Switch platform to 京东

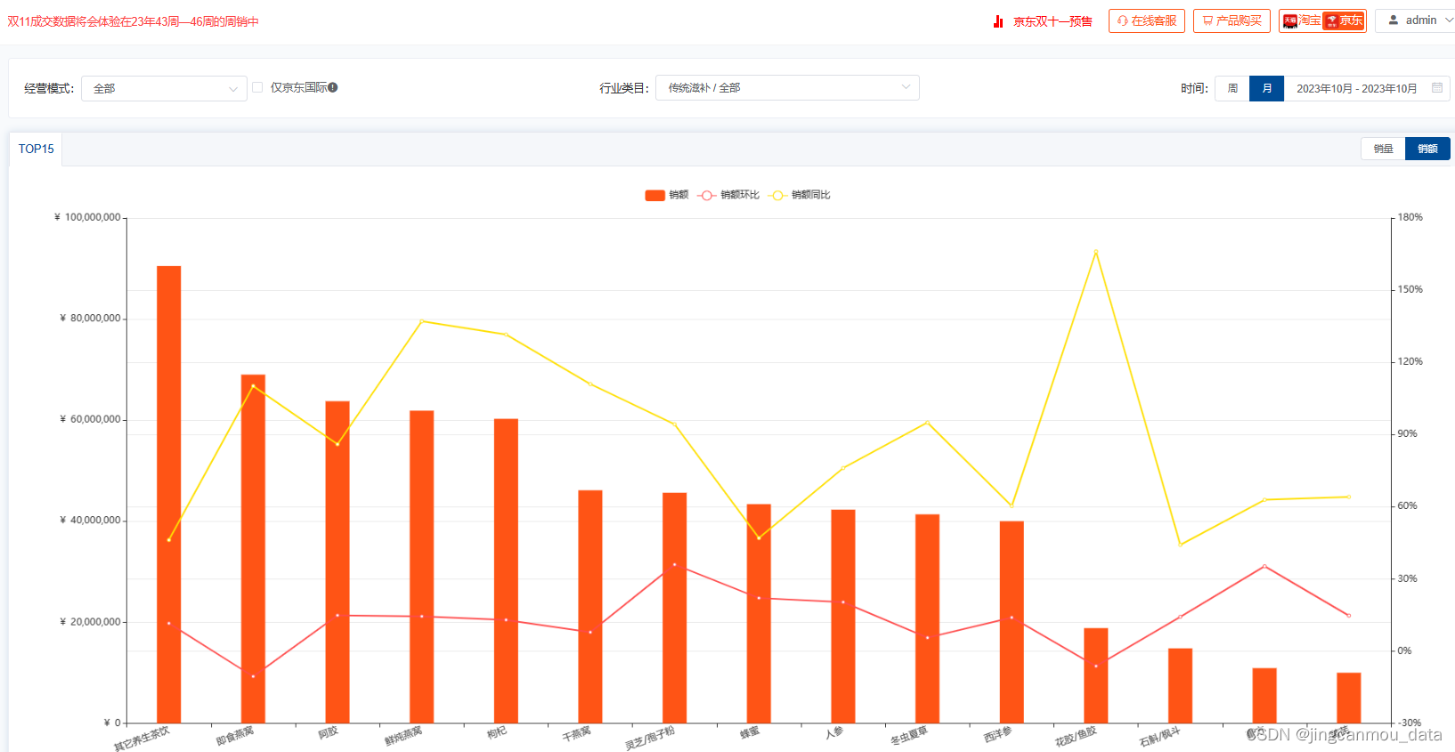pos(1344,20)
